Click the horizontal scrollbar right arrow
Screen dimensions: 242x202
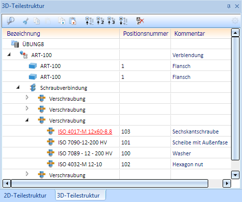pos(227,183)
